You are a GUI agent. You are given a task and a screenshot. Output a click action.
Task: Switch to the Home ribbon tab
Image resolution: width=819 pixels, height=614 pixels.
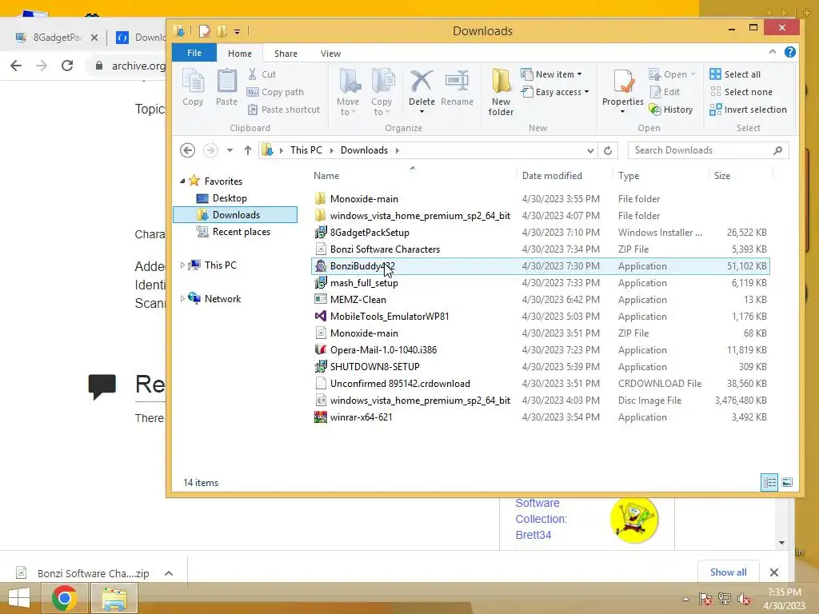tap(240, 54)
